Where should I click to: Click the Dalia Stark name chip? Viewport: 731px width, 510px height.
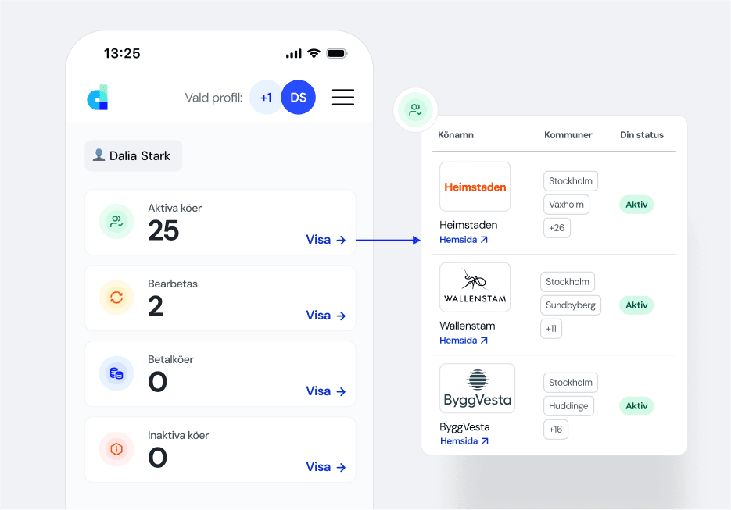[x=133, y=156]
